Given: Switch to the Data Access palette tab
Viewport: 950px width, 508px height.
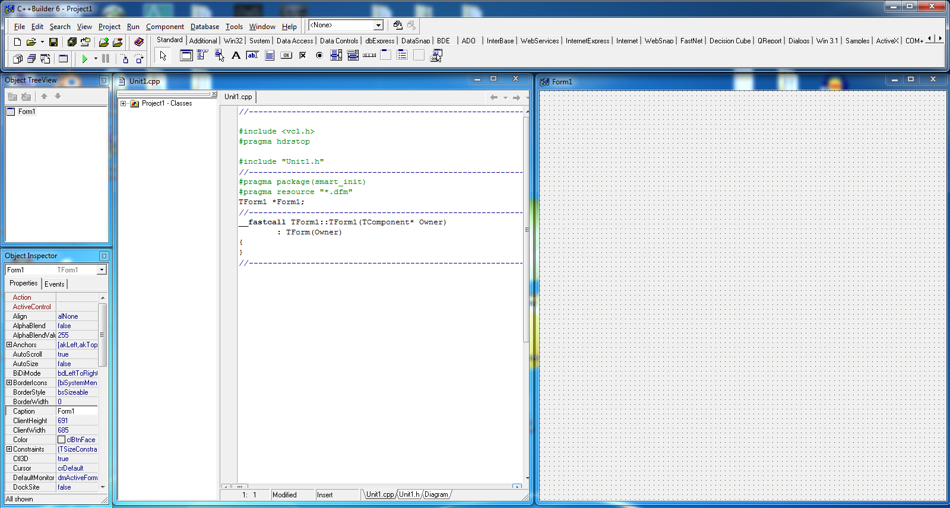Looking at the screenshot, I should click(294, 41).
